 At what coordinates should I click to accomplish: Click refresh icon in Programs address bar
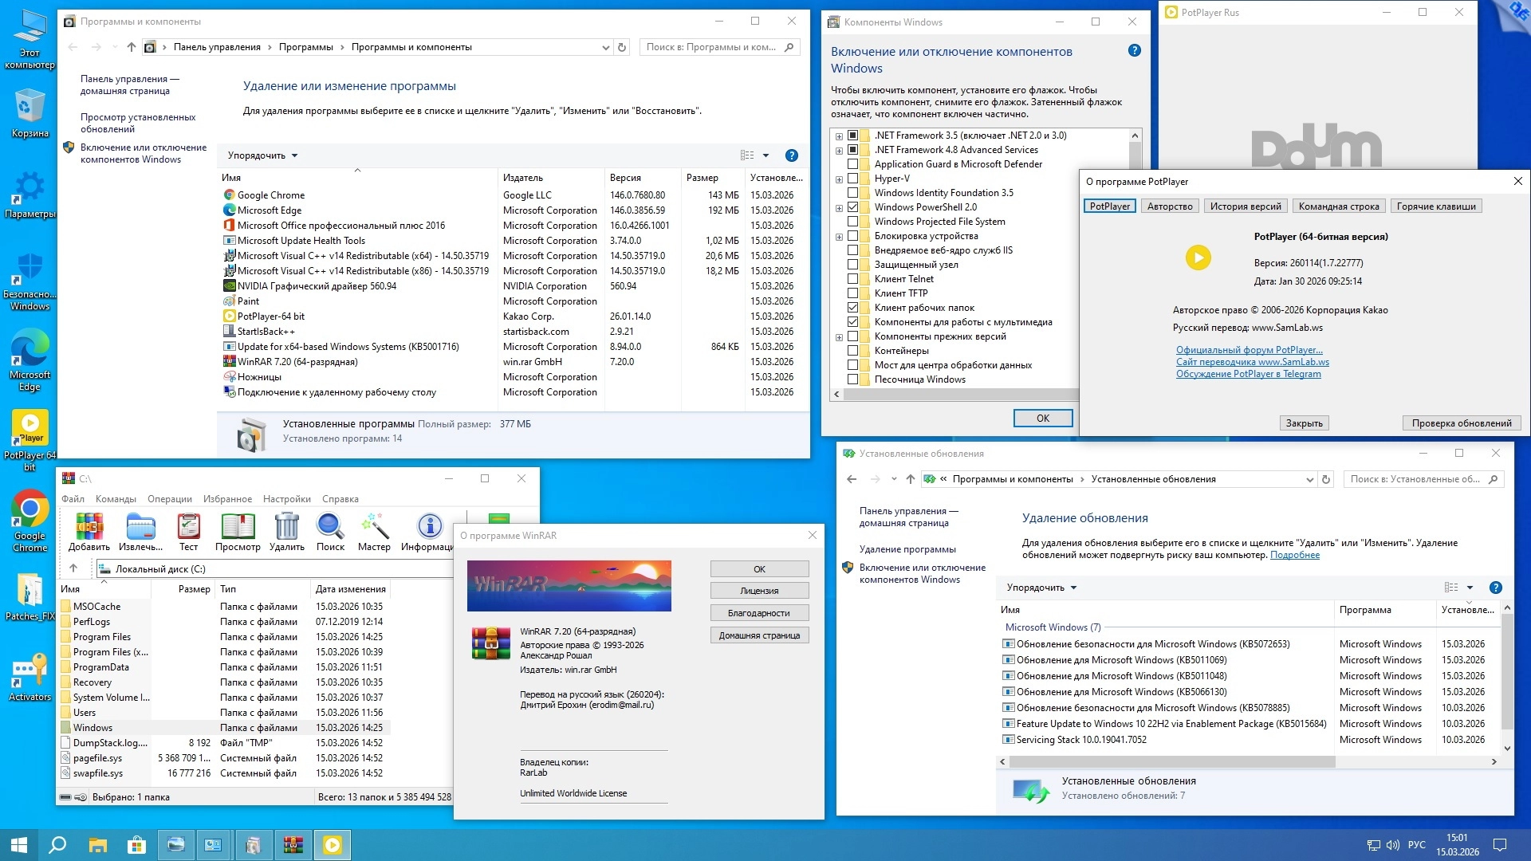click(x=623, y=47)
